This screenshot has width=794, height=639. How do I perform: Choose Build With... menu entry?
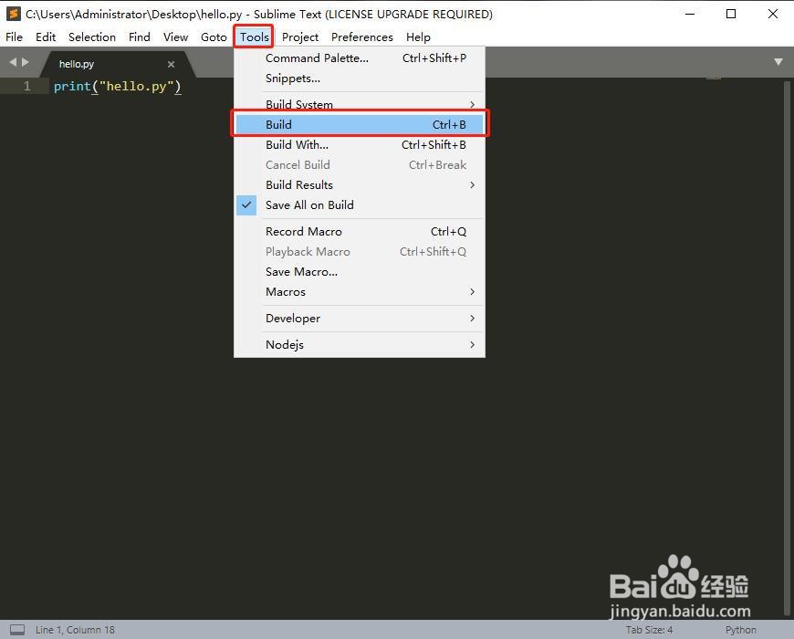click(x=360, y=145)
